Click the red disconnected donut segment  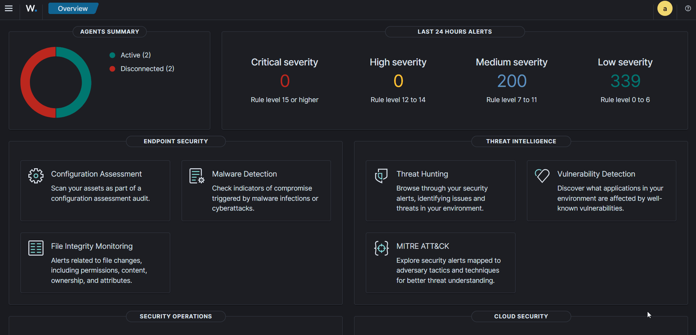25,82
